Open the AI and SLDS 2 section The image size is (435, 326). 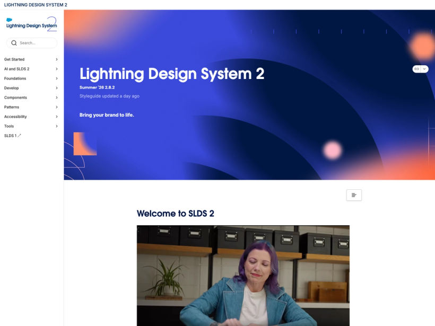[x=16, y=69]
